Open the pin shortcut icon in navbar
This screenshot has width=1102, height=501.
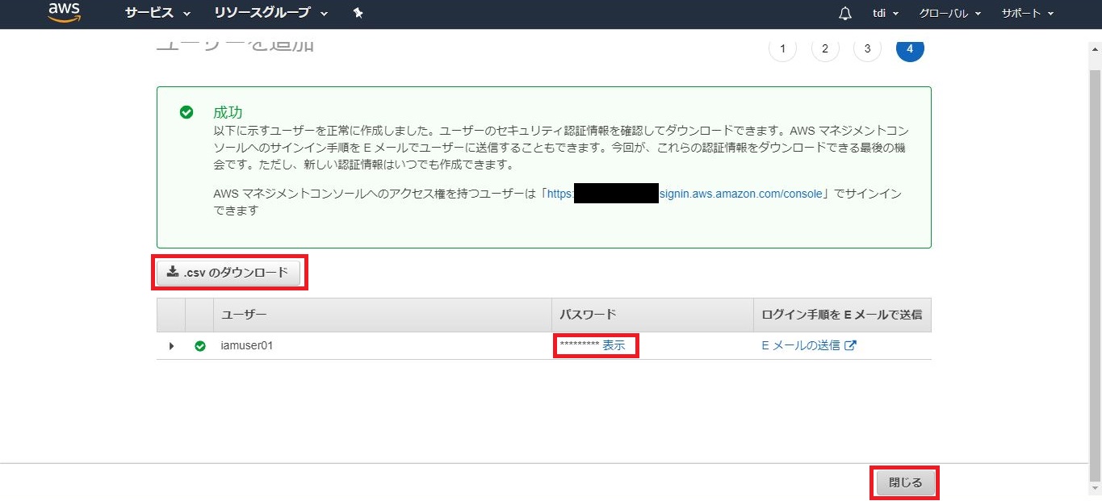[358, 14]
